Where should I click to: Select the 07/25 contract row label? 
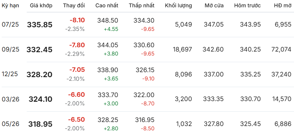[x=10, y=25]
